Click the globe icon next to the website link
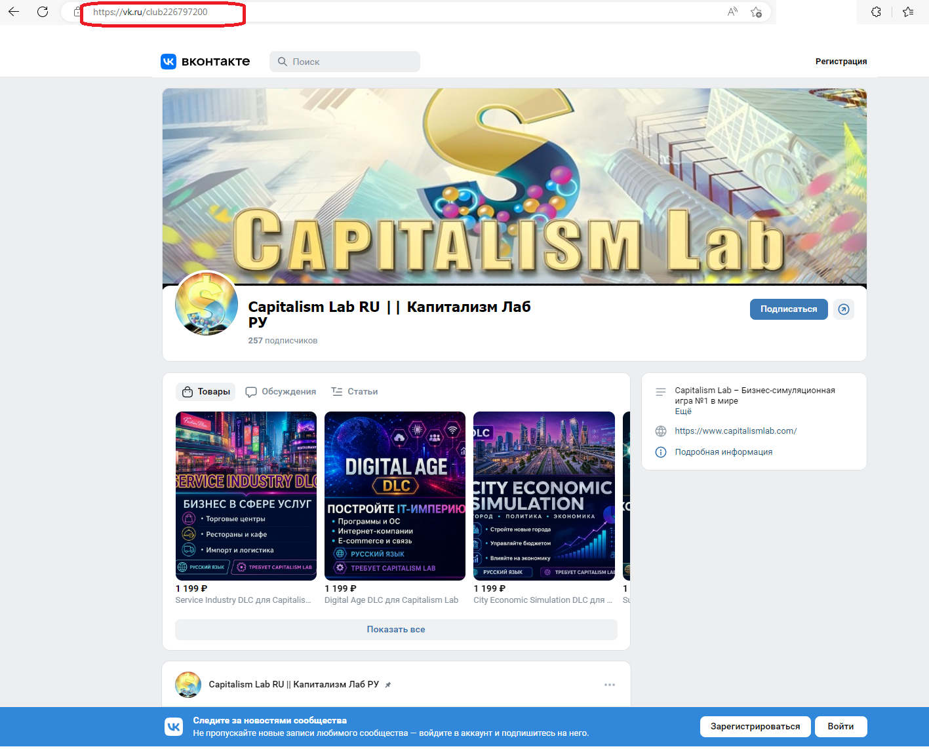929x749 pixels. tap(661, 431)
